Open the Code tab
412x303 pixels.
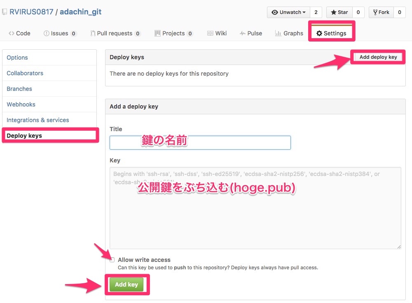[19, 33]
